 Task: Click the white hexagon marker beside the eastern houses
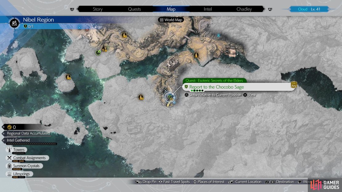[227, 51]
